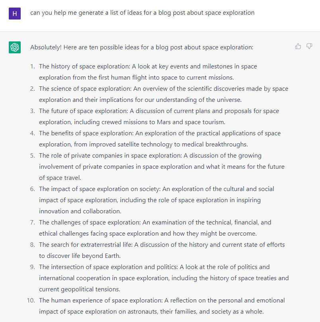Click the thumbs down feedback icon
This screenshot has height=322, width=320.
pos(309,47)
